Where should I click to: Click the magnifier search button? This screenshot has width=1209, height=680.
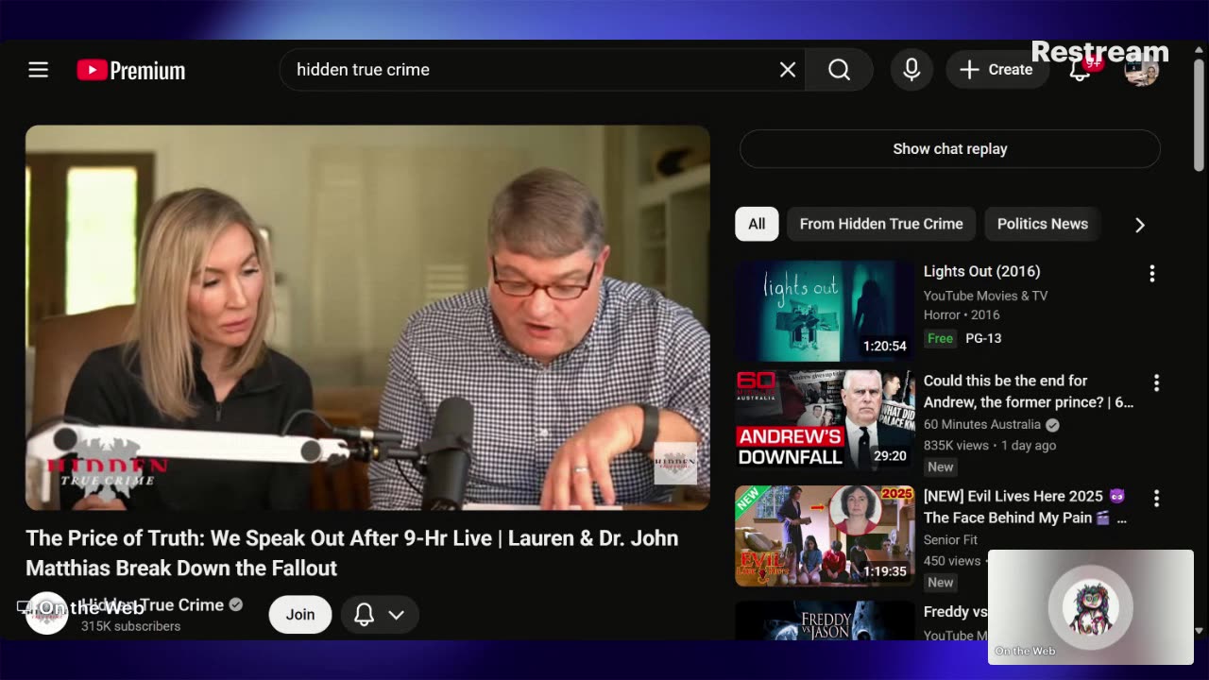point(839,70)
